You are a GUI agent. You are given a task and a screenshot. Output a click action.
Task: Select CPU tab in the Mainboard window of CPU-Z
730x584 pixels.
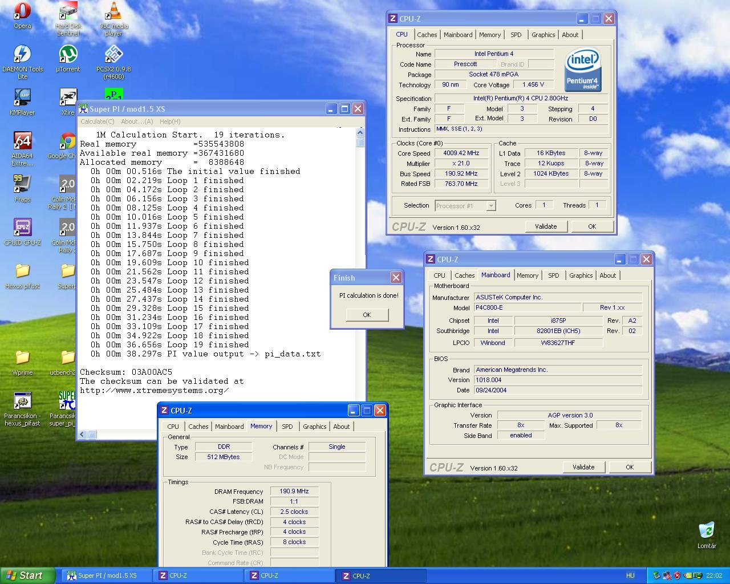point(439,275)
